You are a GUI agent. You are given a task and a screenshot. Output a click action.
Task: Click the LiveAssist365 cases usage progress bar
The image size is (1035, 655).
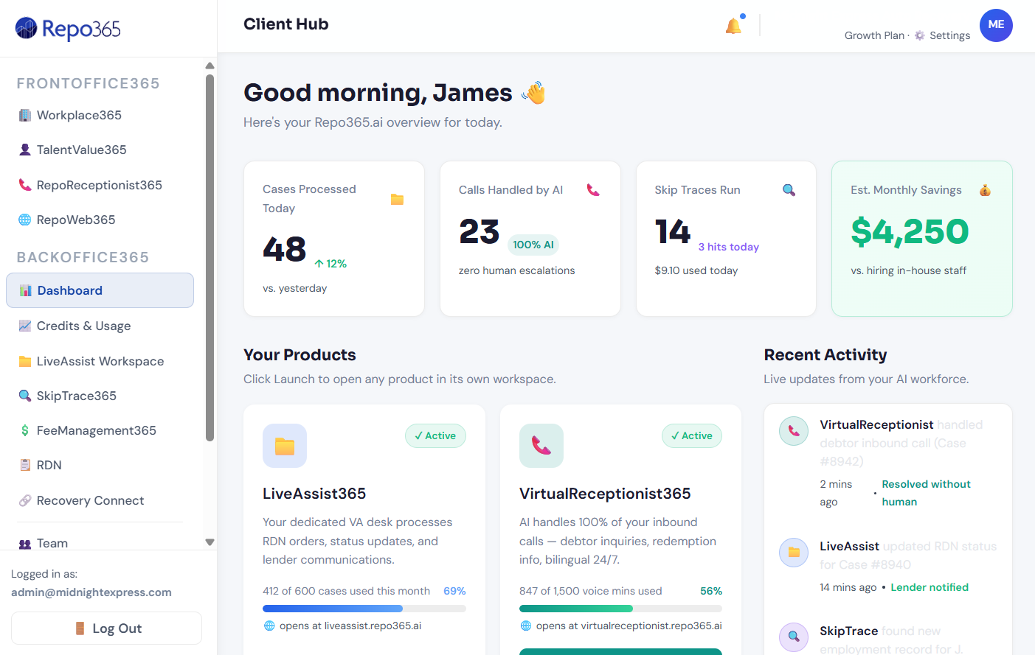pyautogui.click(x=364, y=609)
